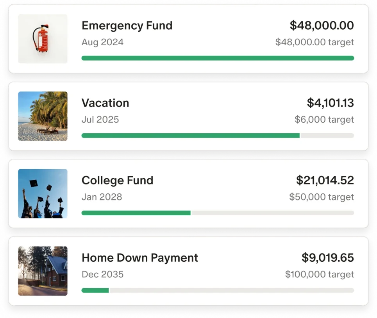Screen dimensions: 377x318
Task: Click the Vacation progress bar
Action: (x=217, y=135)
